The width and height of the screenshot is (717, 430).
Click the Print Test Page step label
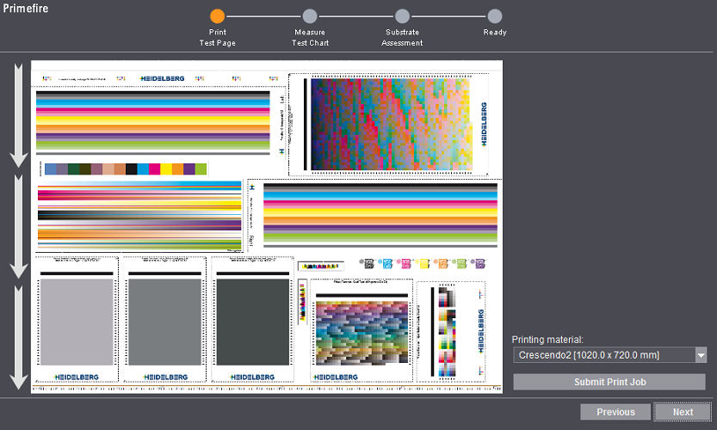pos(217,38)
